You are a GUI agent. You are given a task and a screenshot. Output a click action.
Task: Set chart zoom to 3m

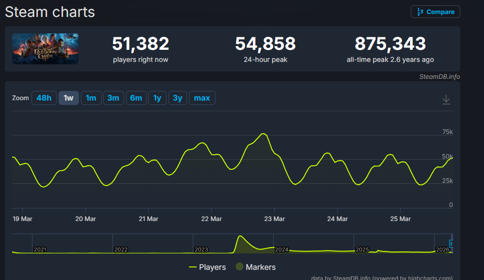[x=113, y=98]
